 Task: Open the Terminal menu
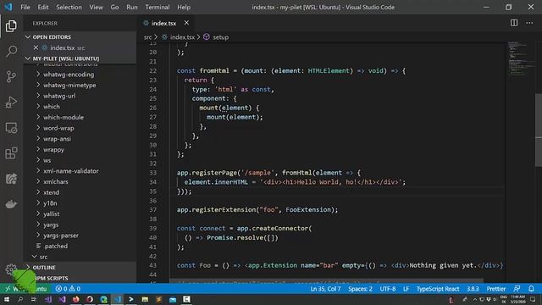coord(158,7)
